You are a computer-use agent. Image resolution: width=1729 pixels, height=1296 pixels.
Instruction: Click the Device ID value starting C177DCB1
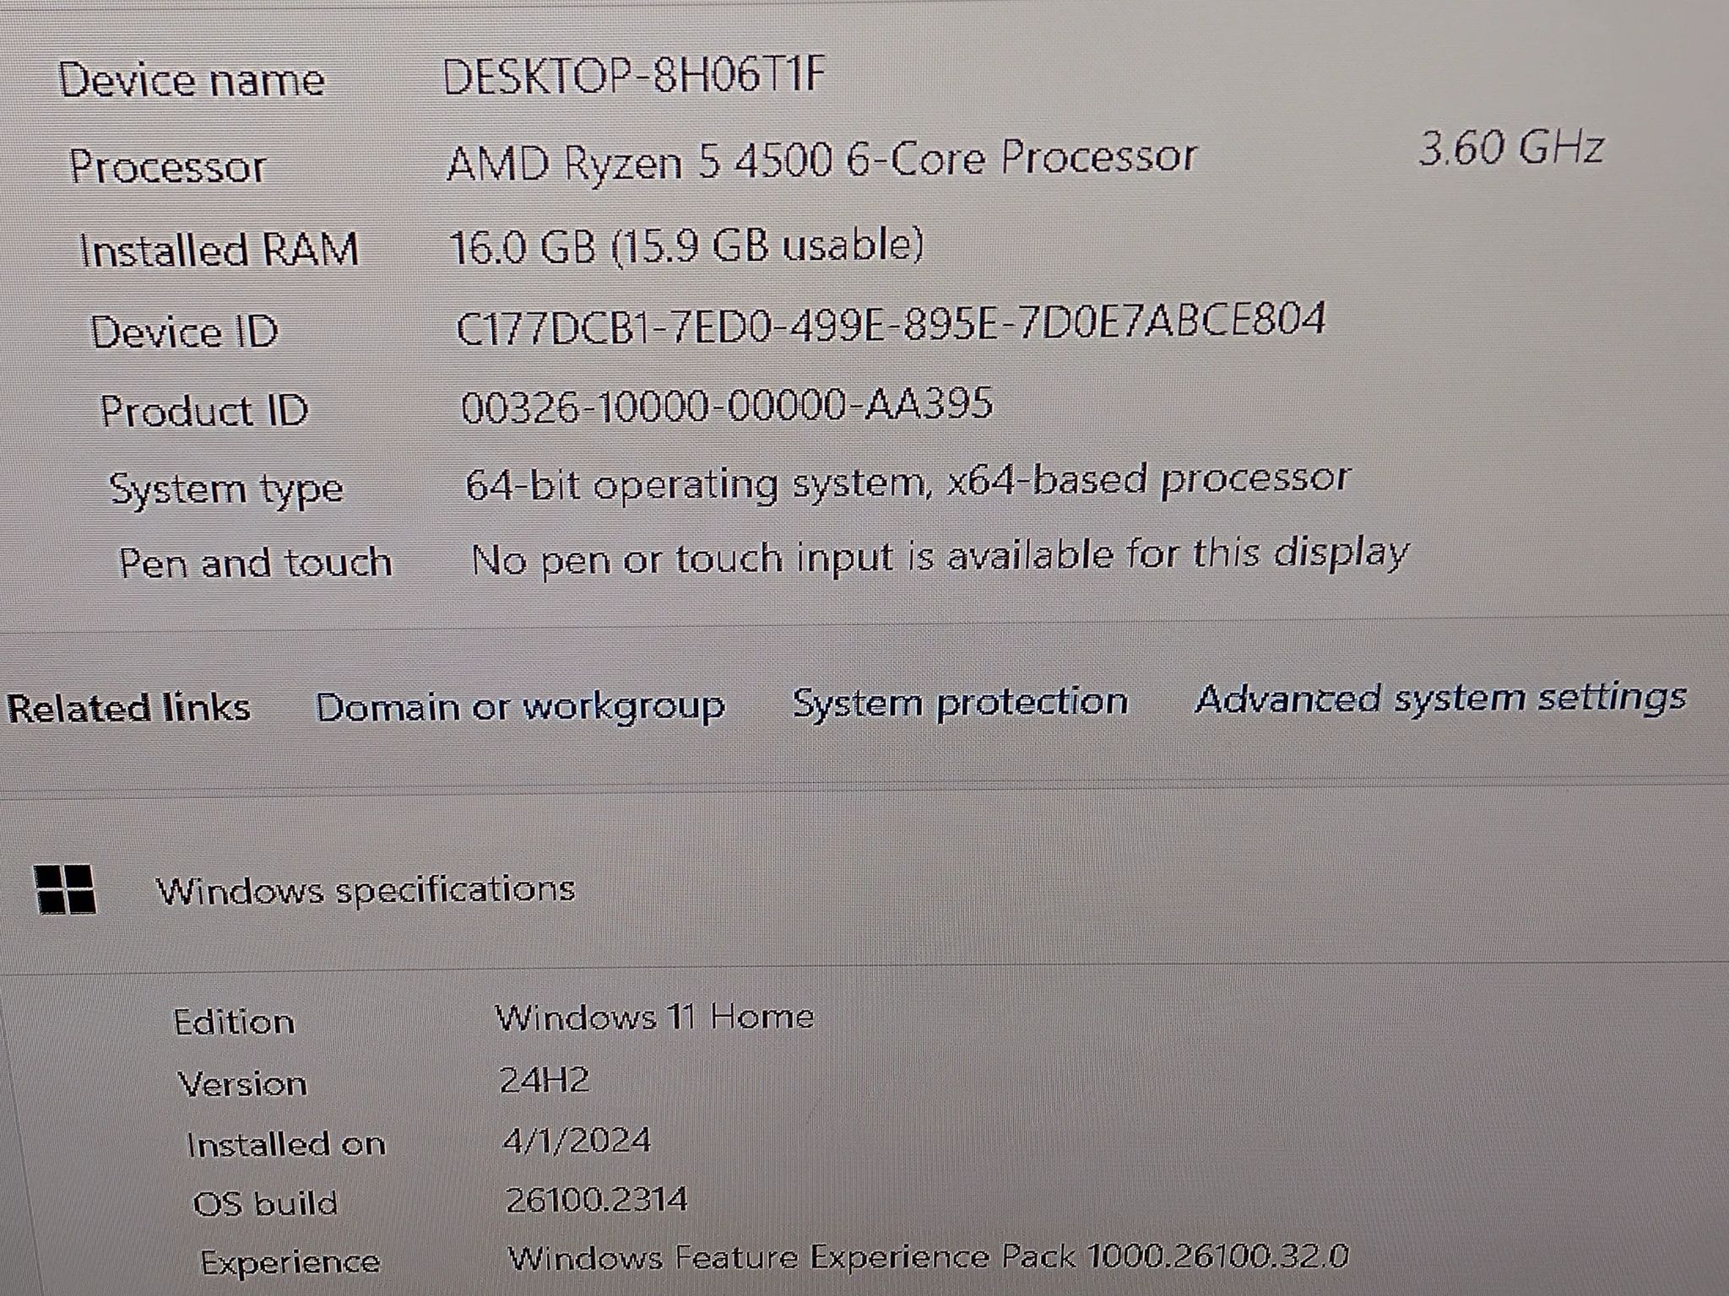coord(891,323)
